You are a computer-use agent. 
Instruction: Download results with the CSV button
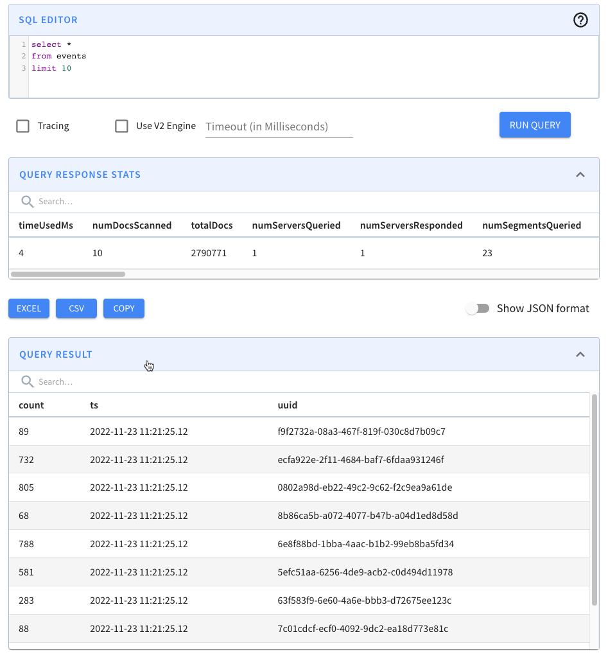[76, 308]
